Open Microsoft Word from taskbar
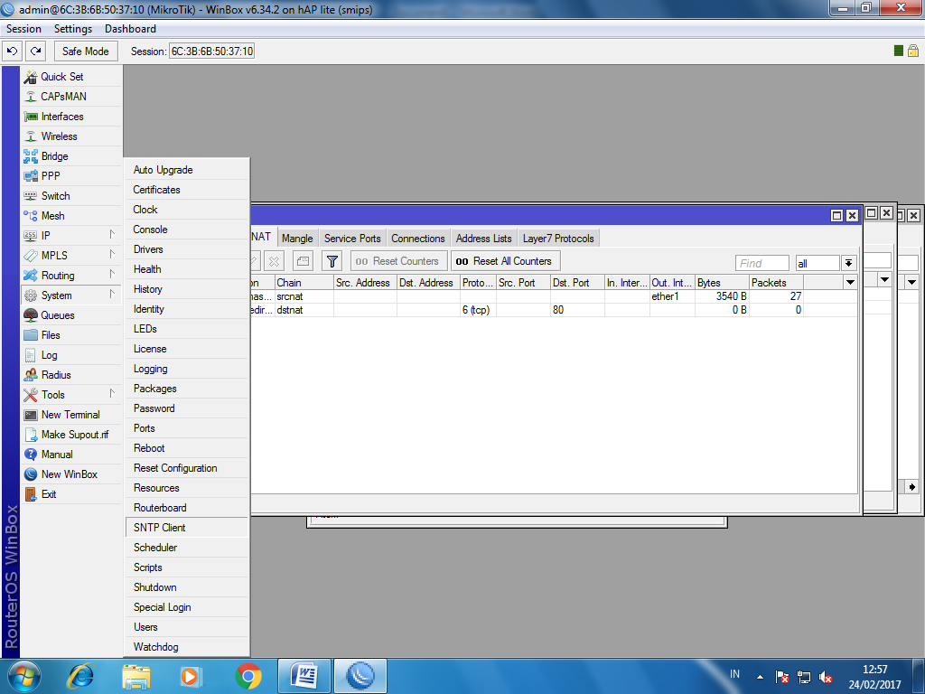925x694 pixels. pos(304,676)
